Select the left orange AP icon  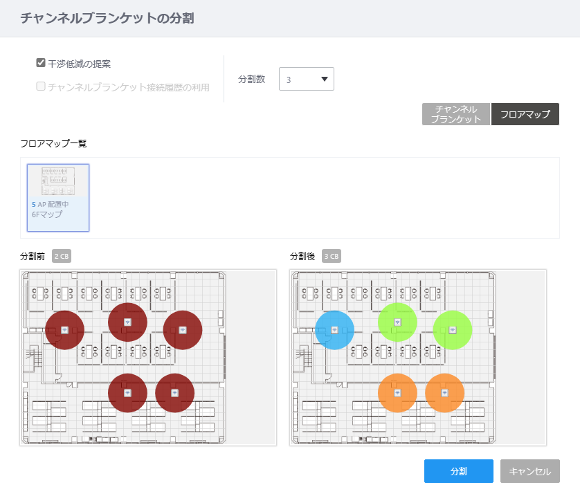pyautogui.click(x=398, y=393)
